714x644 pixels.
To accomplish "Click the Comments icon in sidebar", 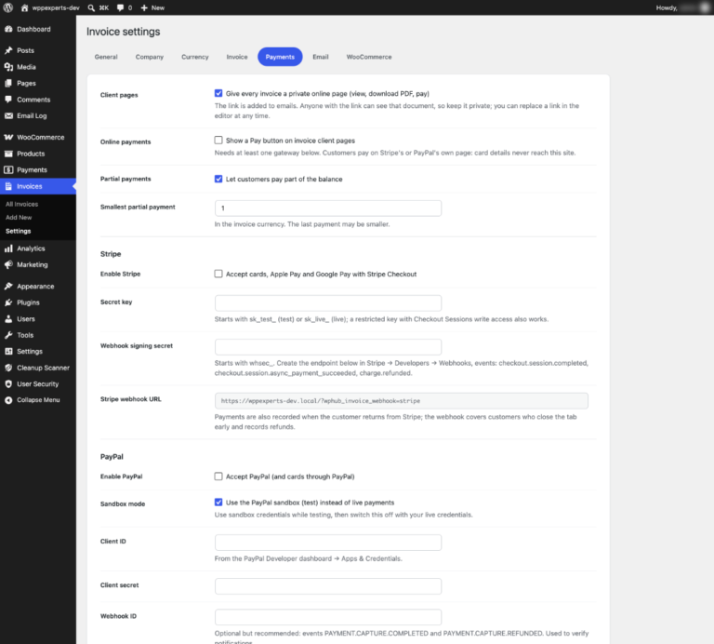I will (8, 100).
